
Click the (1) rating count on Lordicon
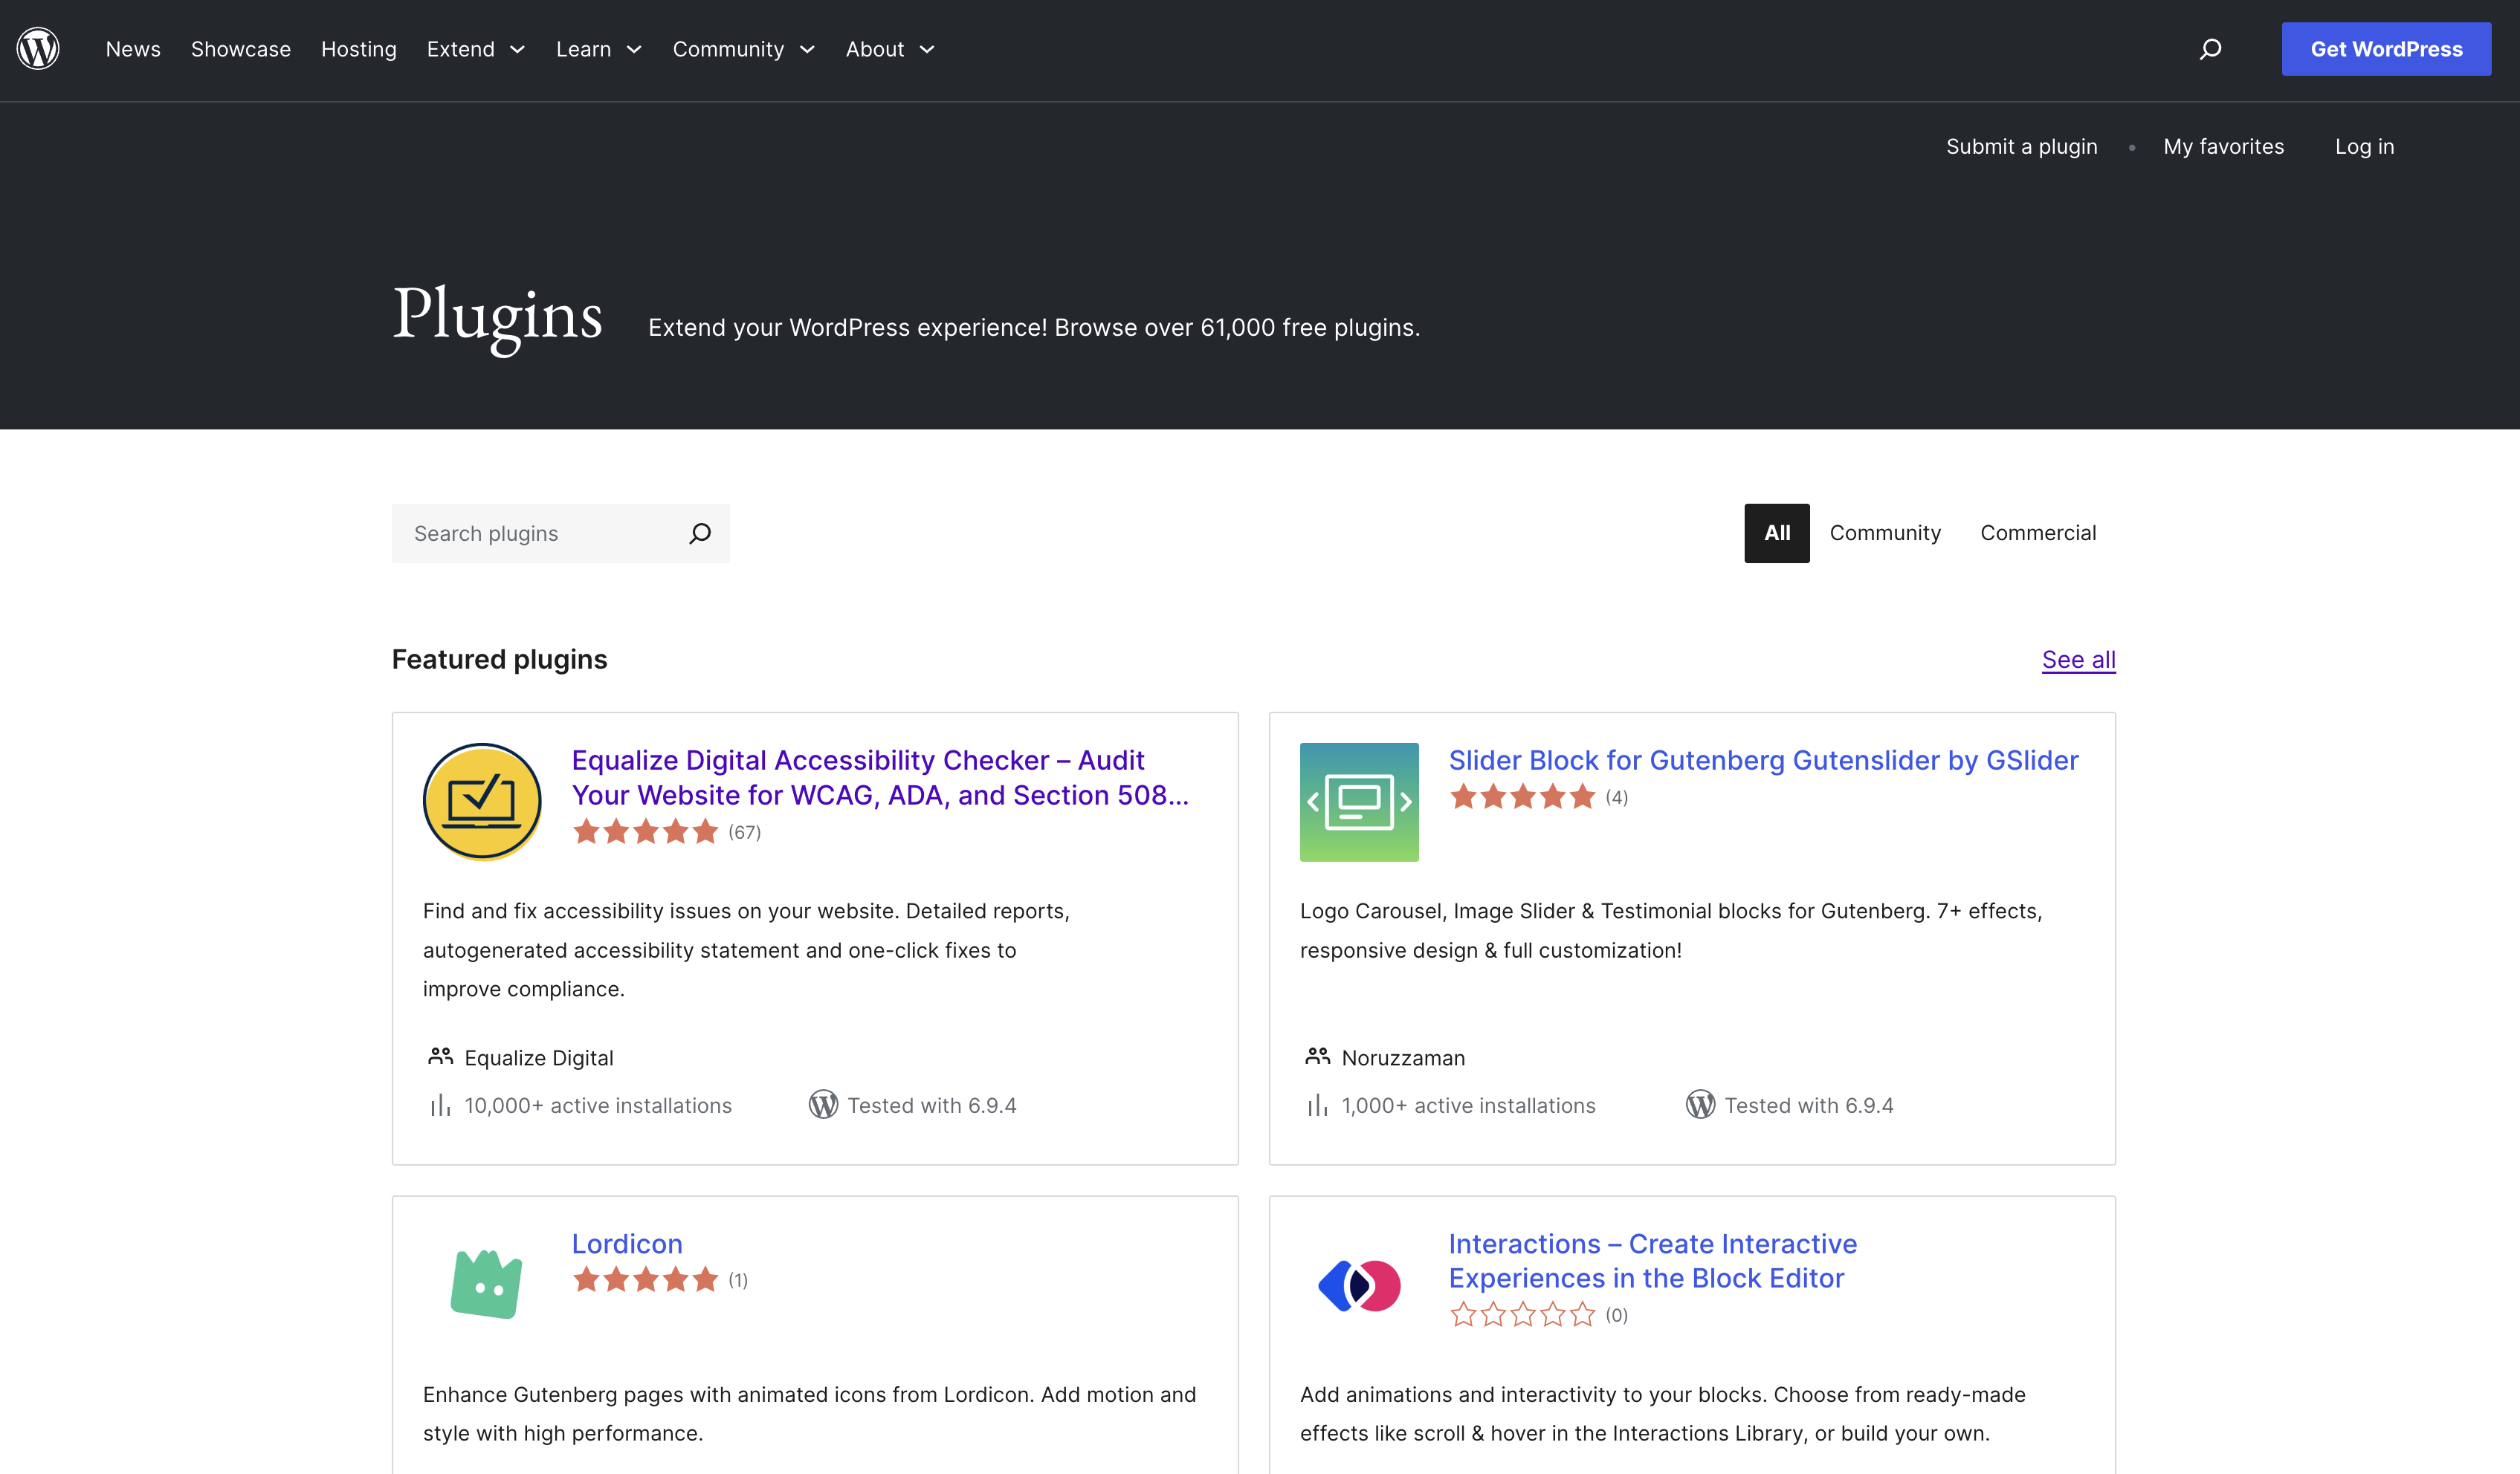point(737,1281)
